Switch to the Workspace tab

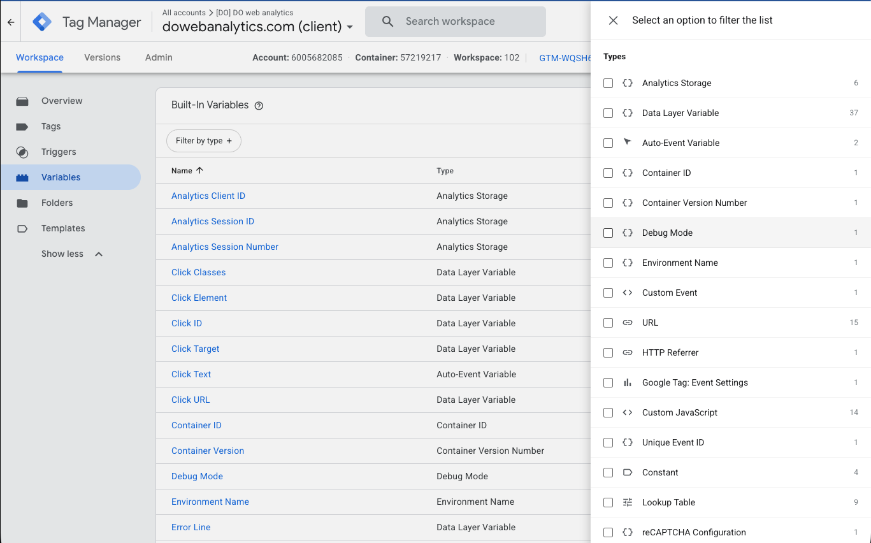(x=40, y=57)
